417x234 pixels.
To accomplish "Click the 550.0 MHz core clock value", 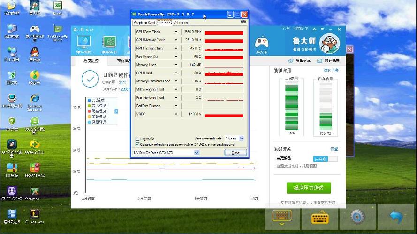I will pos(193,32).
